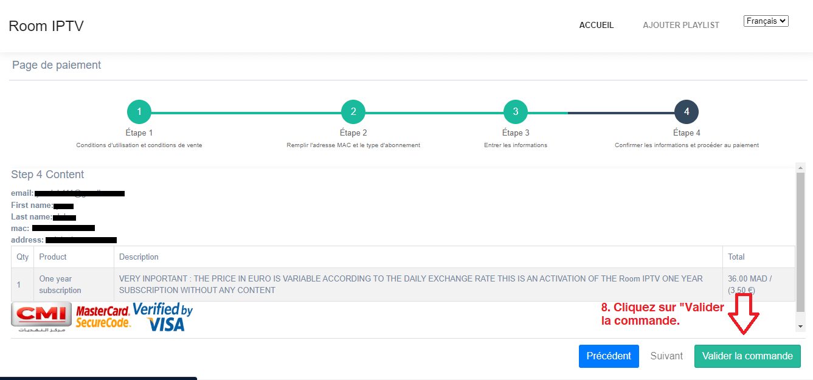Click the step 1 circle icon
813x380 pixels.
tap(139, 112)
